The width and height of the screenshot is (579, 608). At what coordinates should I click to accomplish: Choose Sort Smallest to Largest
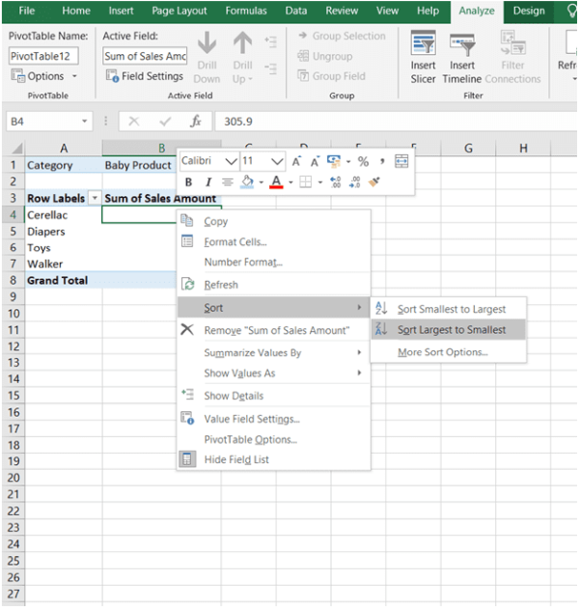point(451,309)
